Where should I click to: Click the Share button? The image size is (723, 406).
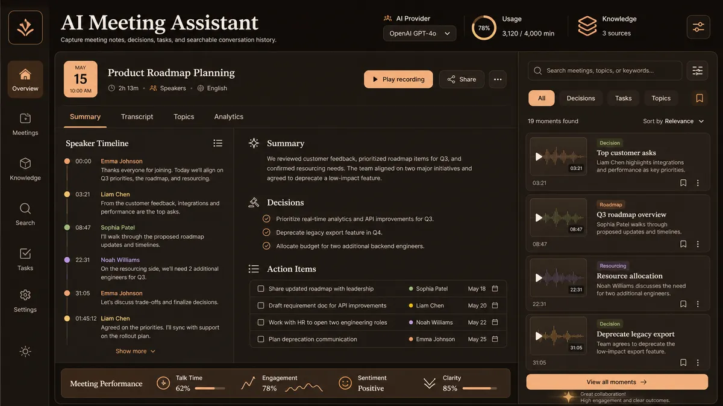[462, 79]
